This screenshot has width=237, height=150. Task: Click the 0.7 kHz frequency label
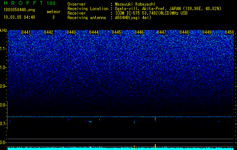[x=3, y=124]
